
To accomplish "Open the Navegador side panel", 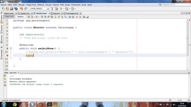I will pos(1,54).
